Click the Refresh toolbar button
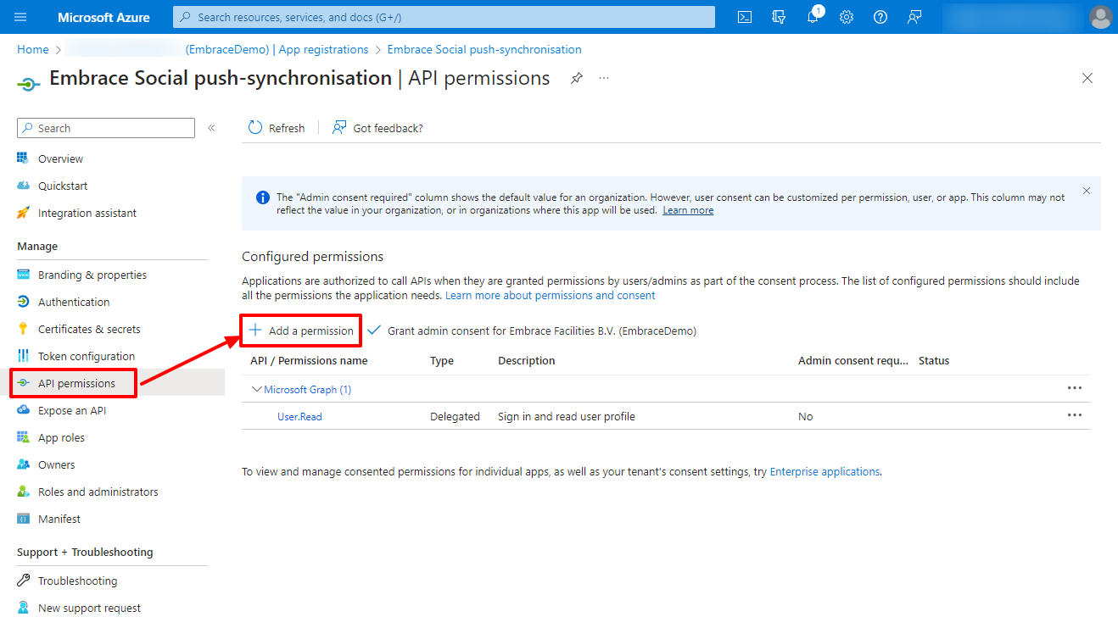Screen dimensions: 1118x628 pyautogui.click(x=277, y=128)
